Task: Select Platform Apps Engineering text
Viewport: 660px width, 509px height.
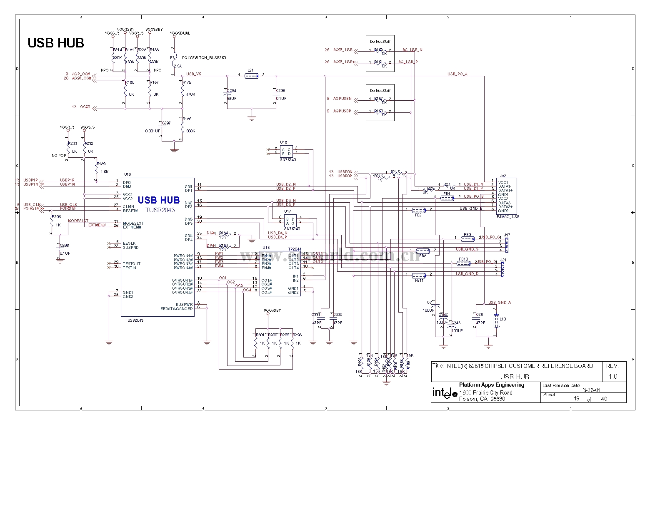Action: click(492, 385)
